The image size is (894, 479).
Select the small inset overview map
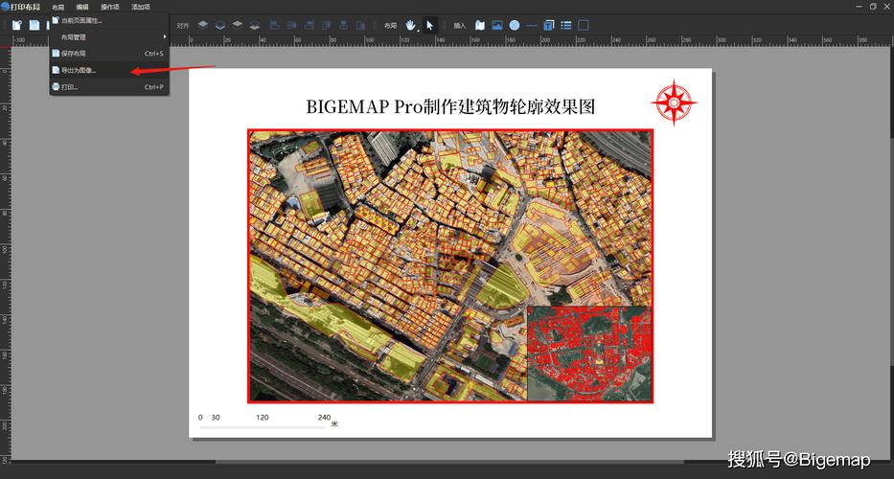(x=589, y=354)
